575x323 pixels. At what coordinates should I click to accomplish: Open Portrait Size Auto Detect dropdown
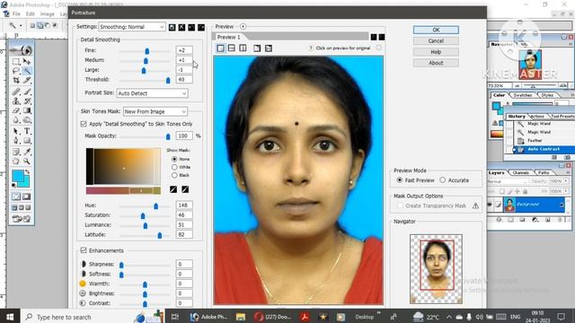click(152, 93)
